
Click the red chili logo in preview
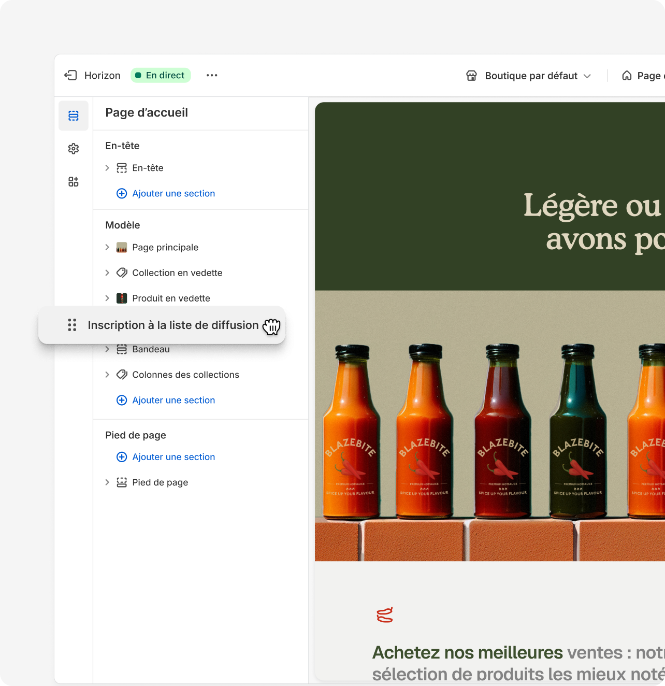click(385, 614)
